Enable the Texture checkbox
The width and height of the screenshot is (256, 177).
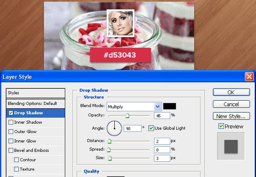[x=16, y=169]
